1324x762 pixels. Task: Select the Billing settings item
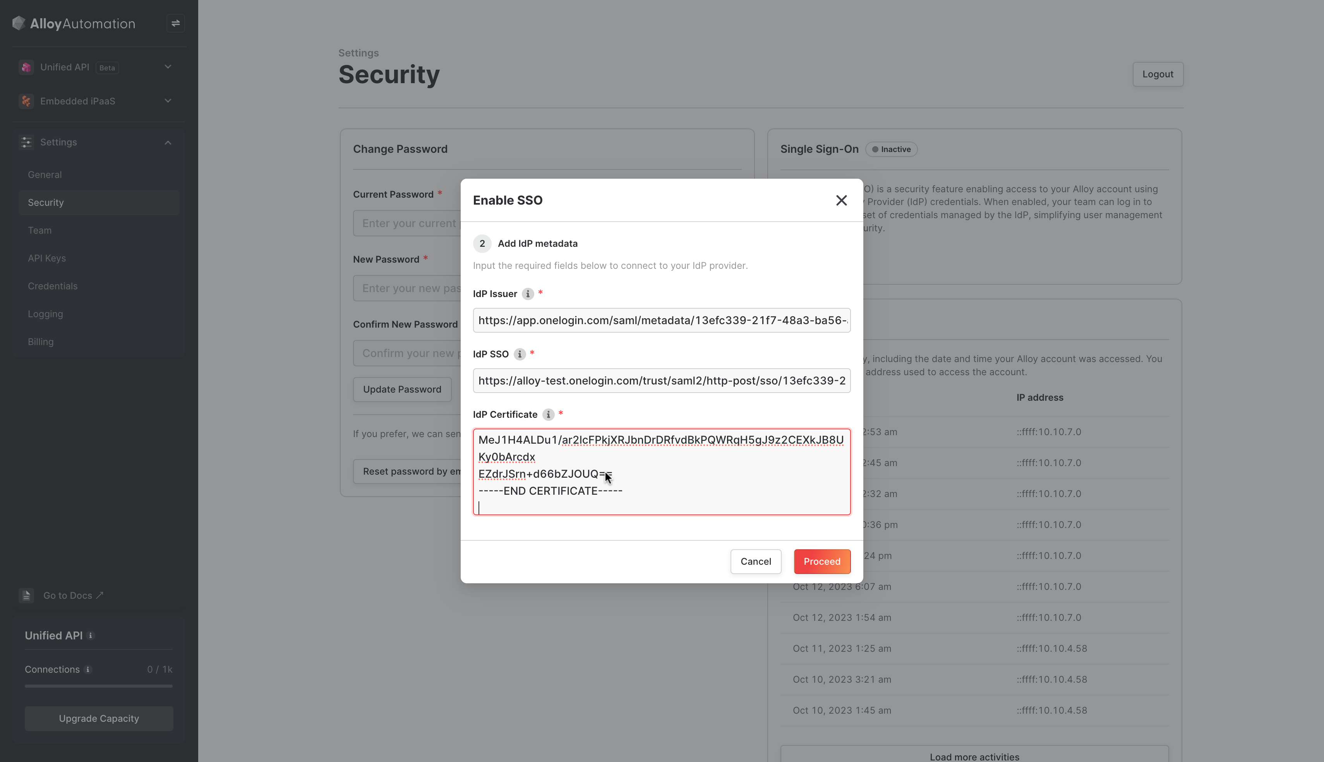coord(41,342)
